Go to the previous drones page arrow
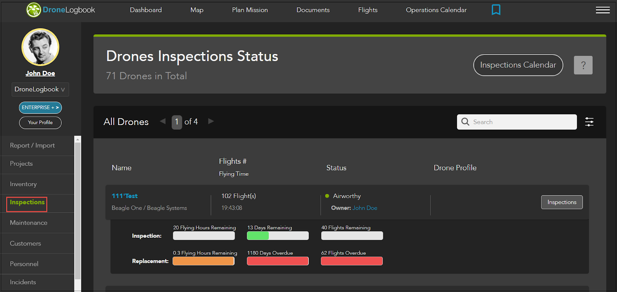The width and height of the screenshot is (617, 292). pos(163,121)
